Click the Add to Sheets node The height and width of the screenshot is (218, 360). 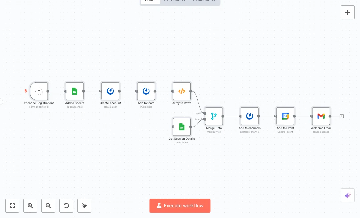click(x=75, y=91)
